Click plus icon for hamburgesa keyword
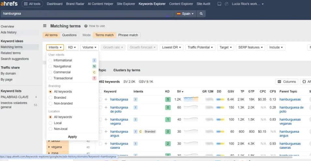311x161 pixels. 106,99
